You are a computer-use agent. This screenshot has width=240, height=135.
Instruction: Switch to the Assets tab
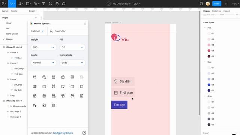click(14, 11)
